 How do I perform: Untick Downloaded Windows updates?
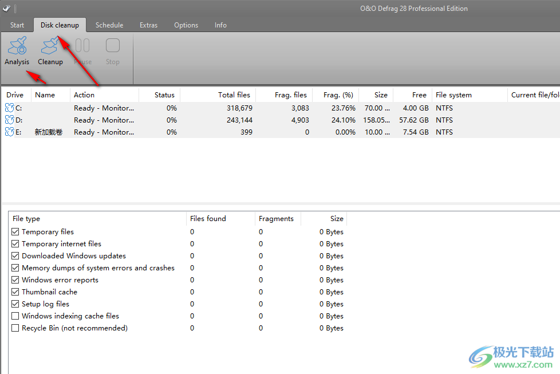pyautogui.click(x=15, y=256)
